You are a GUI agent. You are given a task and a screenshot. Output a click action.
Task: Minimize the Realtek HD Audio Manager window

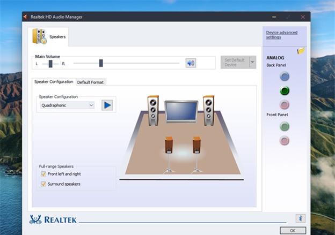274,17
